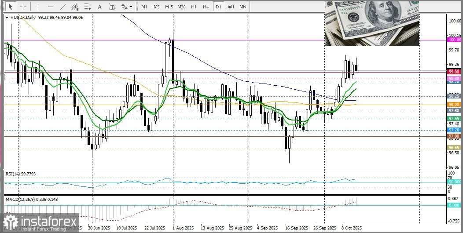Screen dimensions: 463x233
Task: Select the MN monthly timeframe
Action: point(243,7)
